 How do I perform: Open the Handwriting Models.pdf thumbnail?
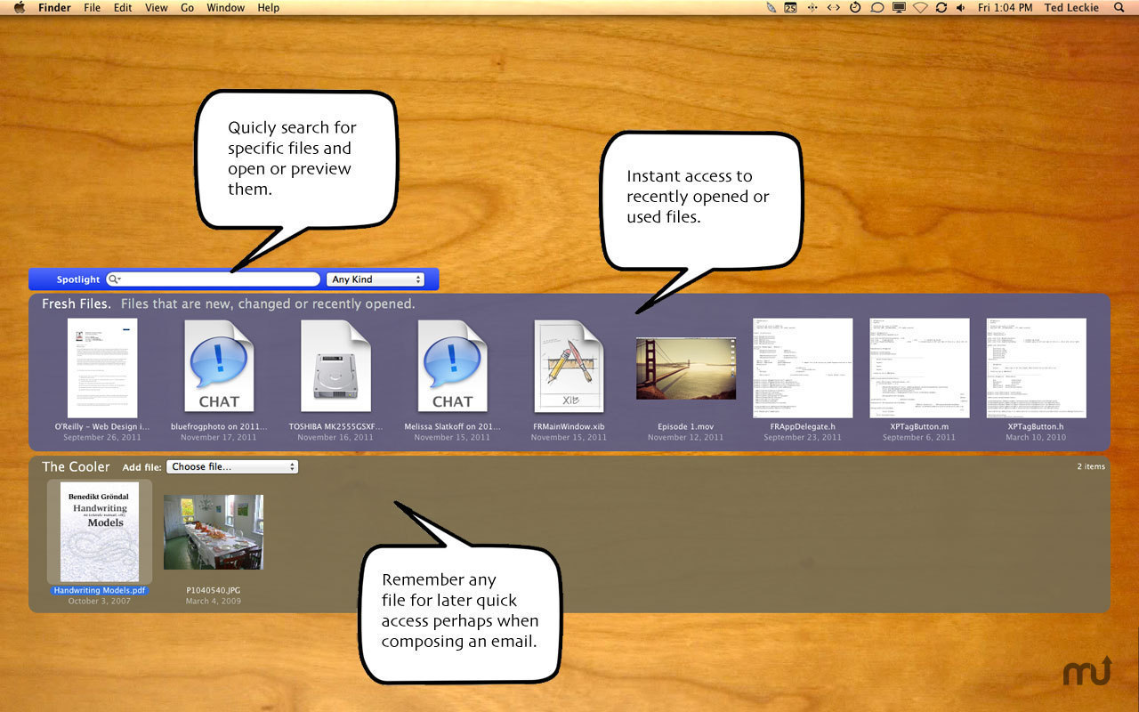click(100, 531)
